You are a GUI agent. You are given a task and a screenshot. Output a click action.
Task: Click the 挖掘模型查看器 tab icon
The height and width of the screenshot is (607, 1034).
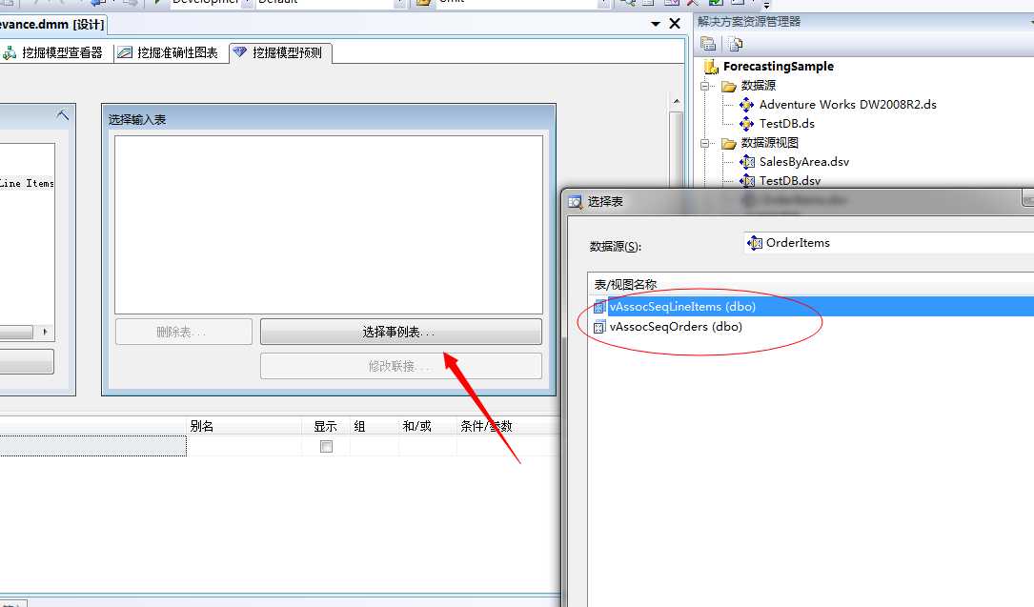tap(10, 53)
